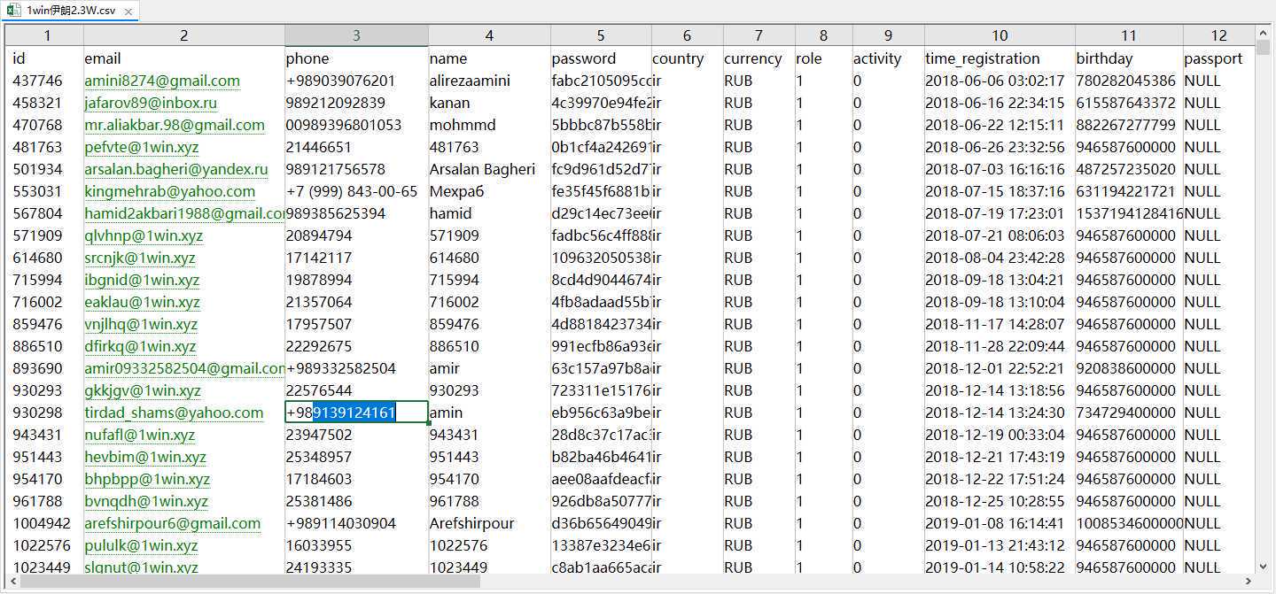
Task: Click the vertical scrollbar up arrow
Action: point(1263,33)
